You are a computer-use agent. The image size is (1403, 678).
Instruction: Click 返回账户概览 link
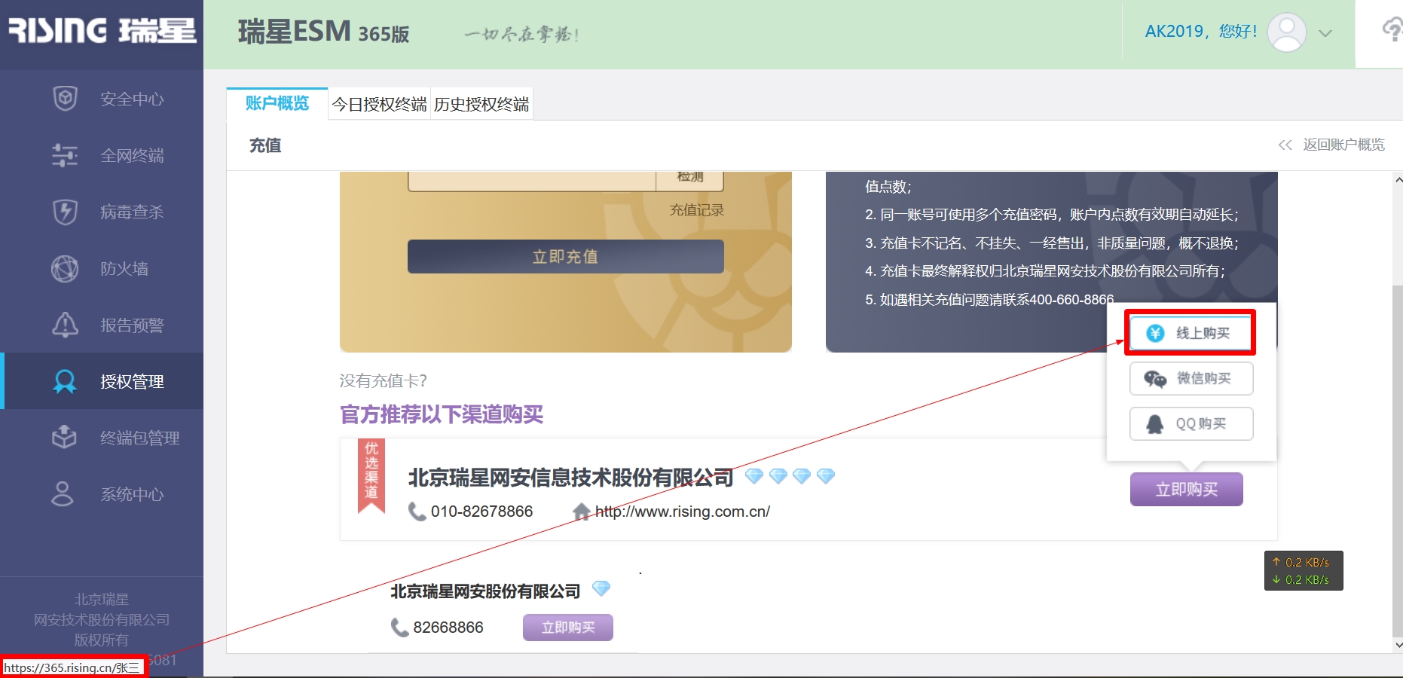click(x=1344, y=145)
